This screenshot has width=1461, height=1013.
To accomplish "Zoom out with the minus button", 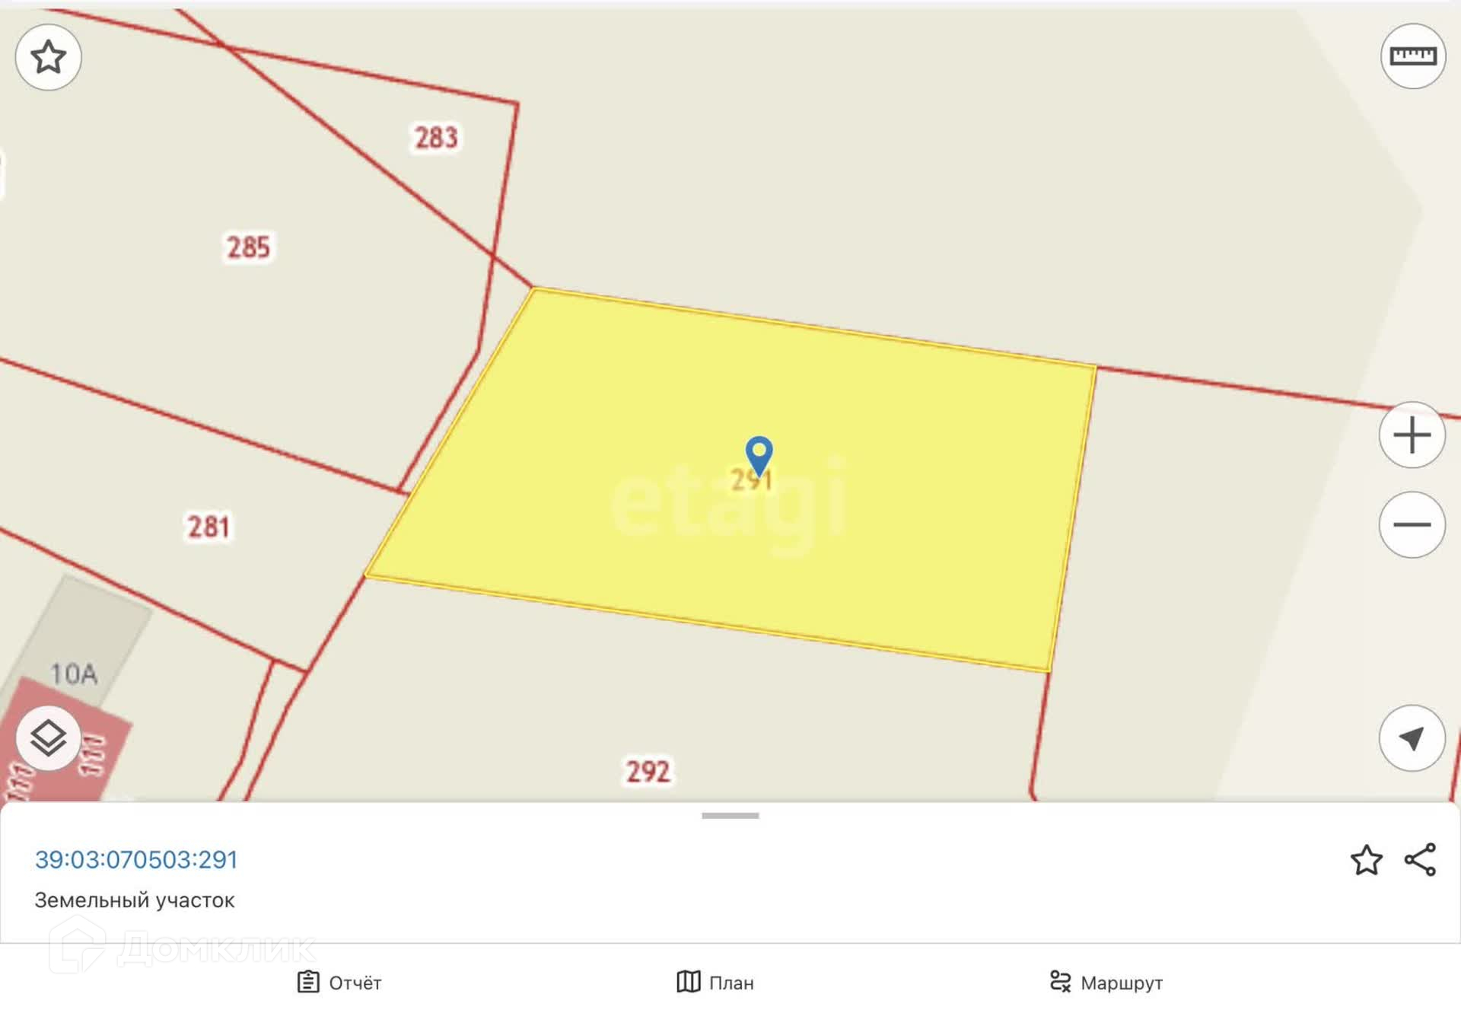I will point(1412,524).
